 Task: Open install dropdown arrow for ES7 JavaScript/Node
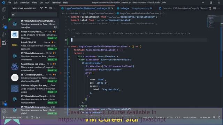(56, 81)
